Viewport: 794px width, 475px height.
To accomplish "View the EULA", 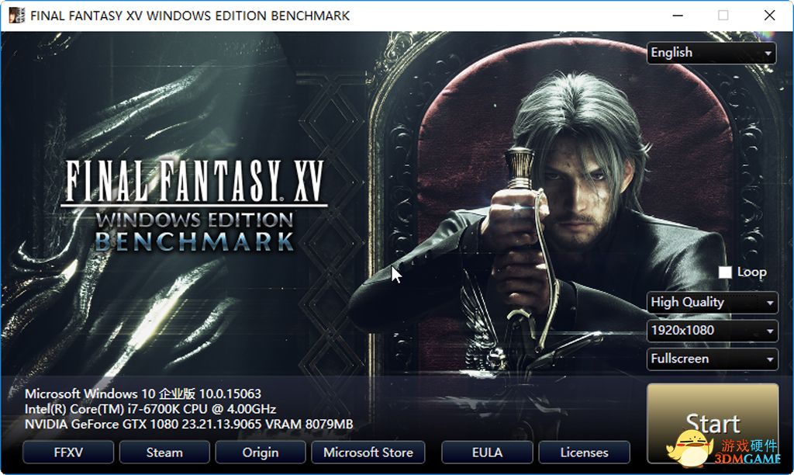I will click(x=487, y=452).
